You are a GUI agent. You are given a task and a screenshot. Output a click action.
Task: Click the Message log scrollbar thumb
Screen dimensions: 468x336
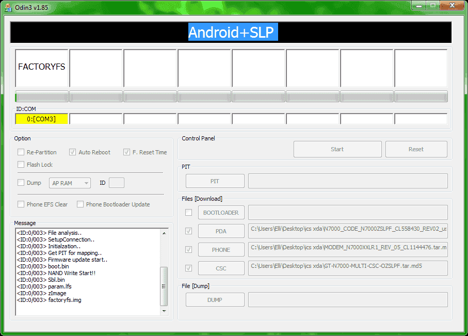[x=164, y=286]
